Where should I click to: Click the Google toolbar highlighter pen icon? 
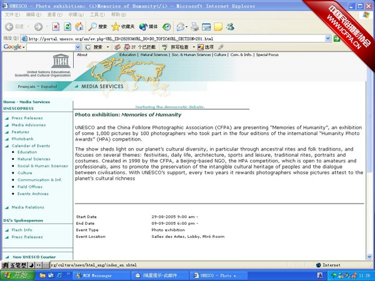pyautogui.click(x=221, y=47)
